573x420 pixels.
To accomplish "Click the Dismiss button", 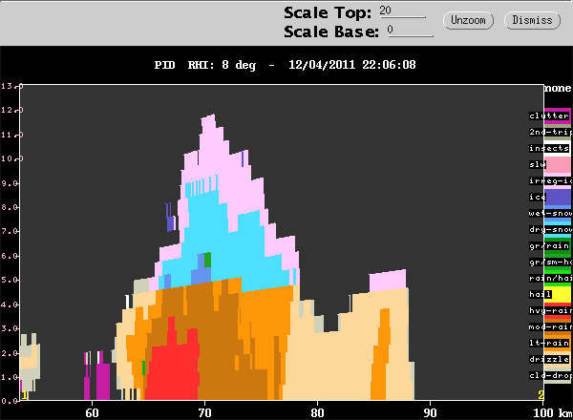I will 532,20.
